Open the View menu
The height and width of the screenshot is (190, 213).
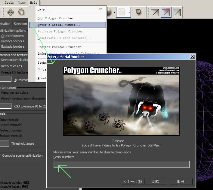(22, 3)
